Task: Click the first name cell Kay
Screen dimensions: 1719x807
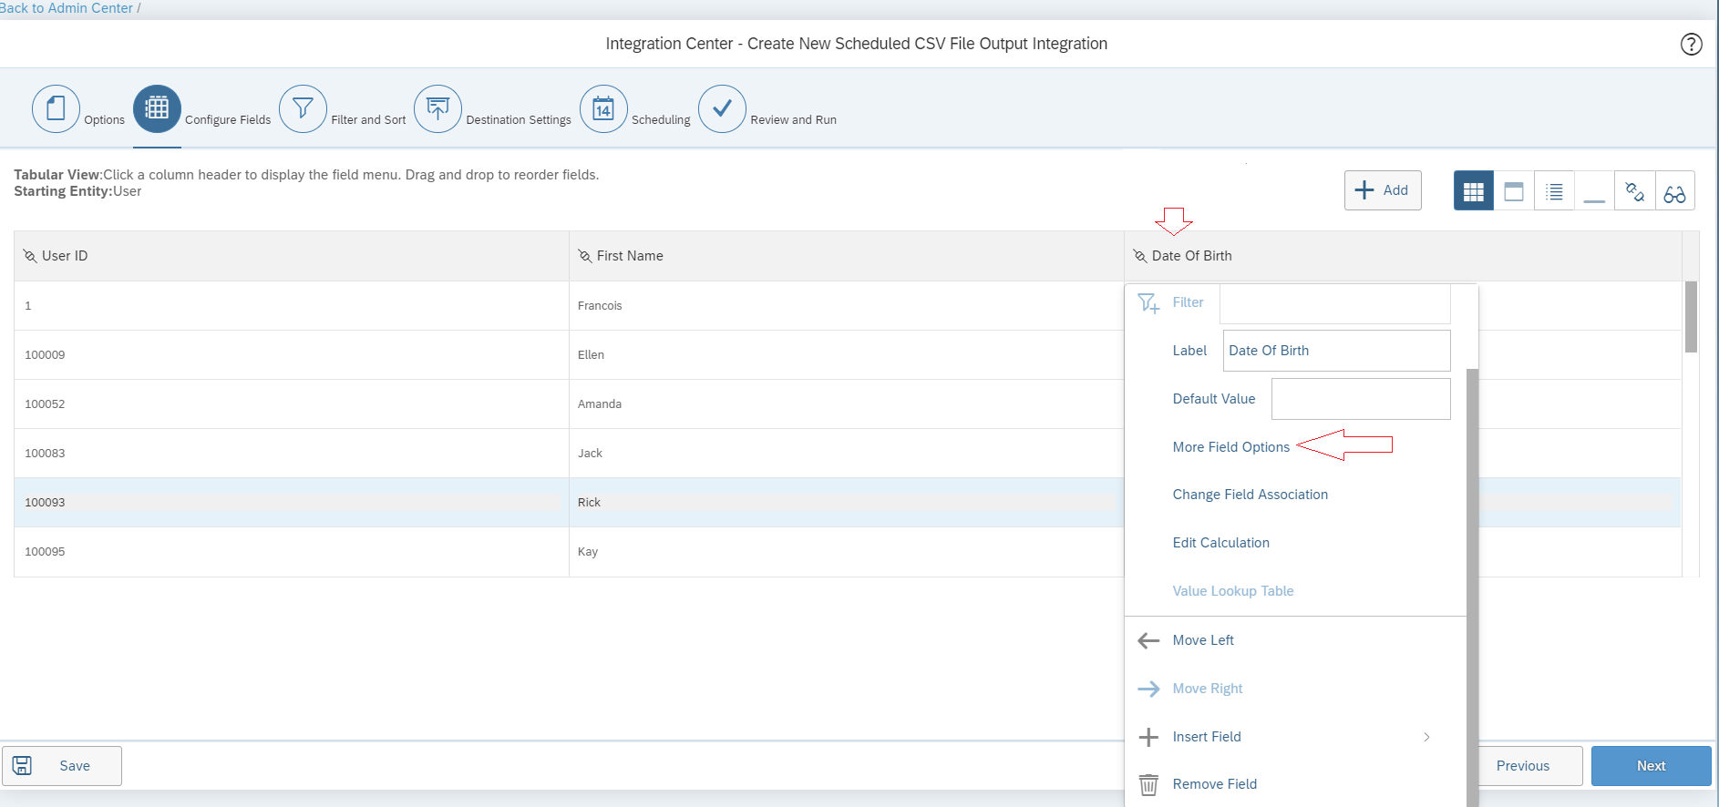Action: click(x=847, y=552)
